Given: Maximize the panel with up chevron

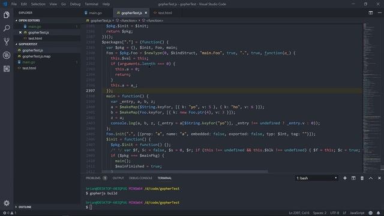Looking at the screenshot, I should pos(371,178).
